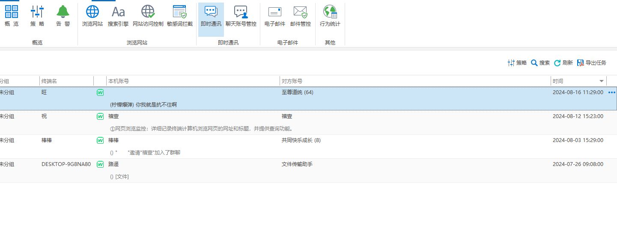The height and width of the screenshot is (237, 617).
Task: Sort using the 时间 column arrow
Action: click(602, 81)
